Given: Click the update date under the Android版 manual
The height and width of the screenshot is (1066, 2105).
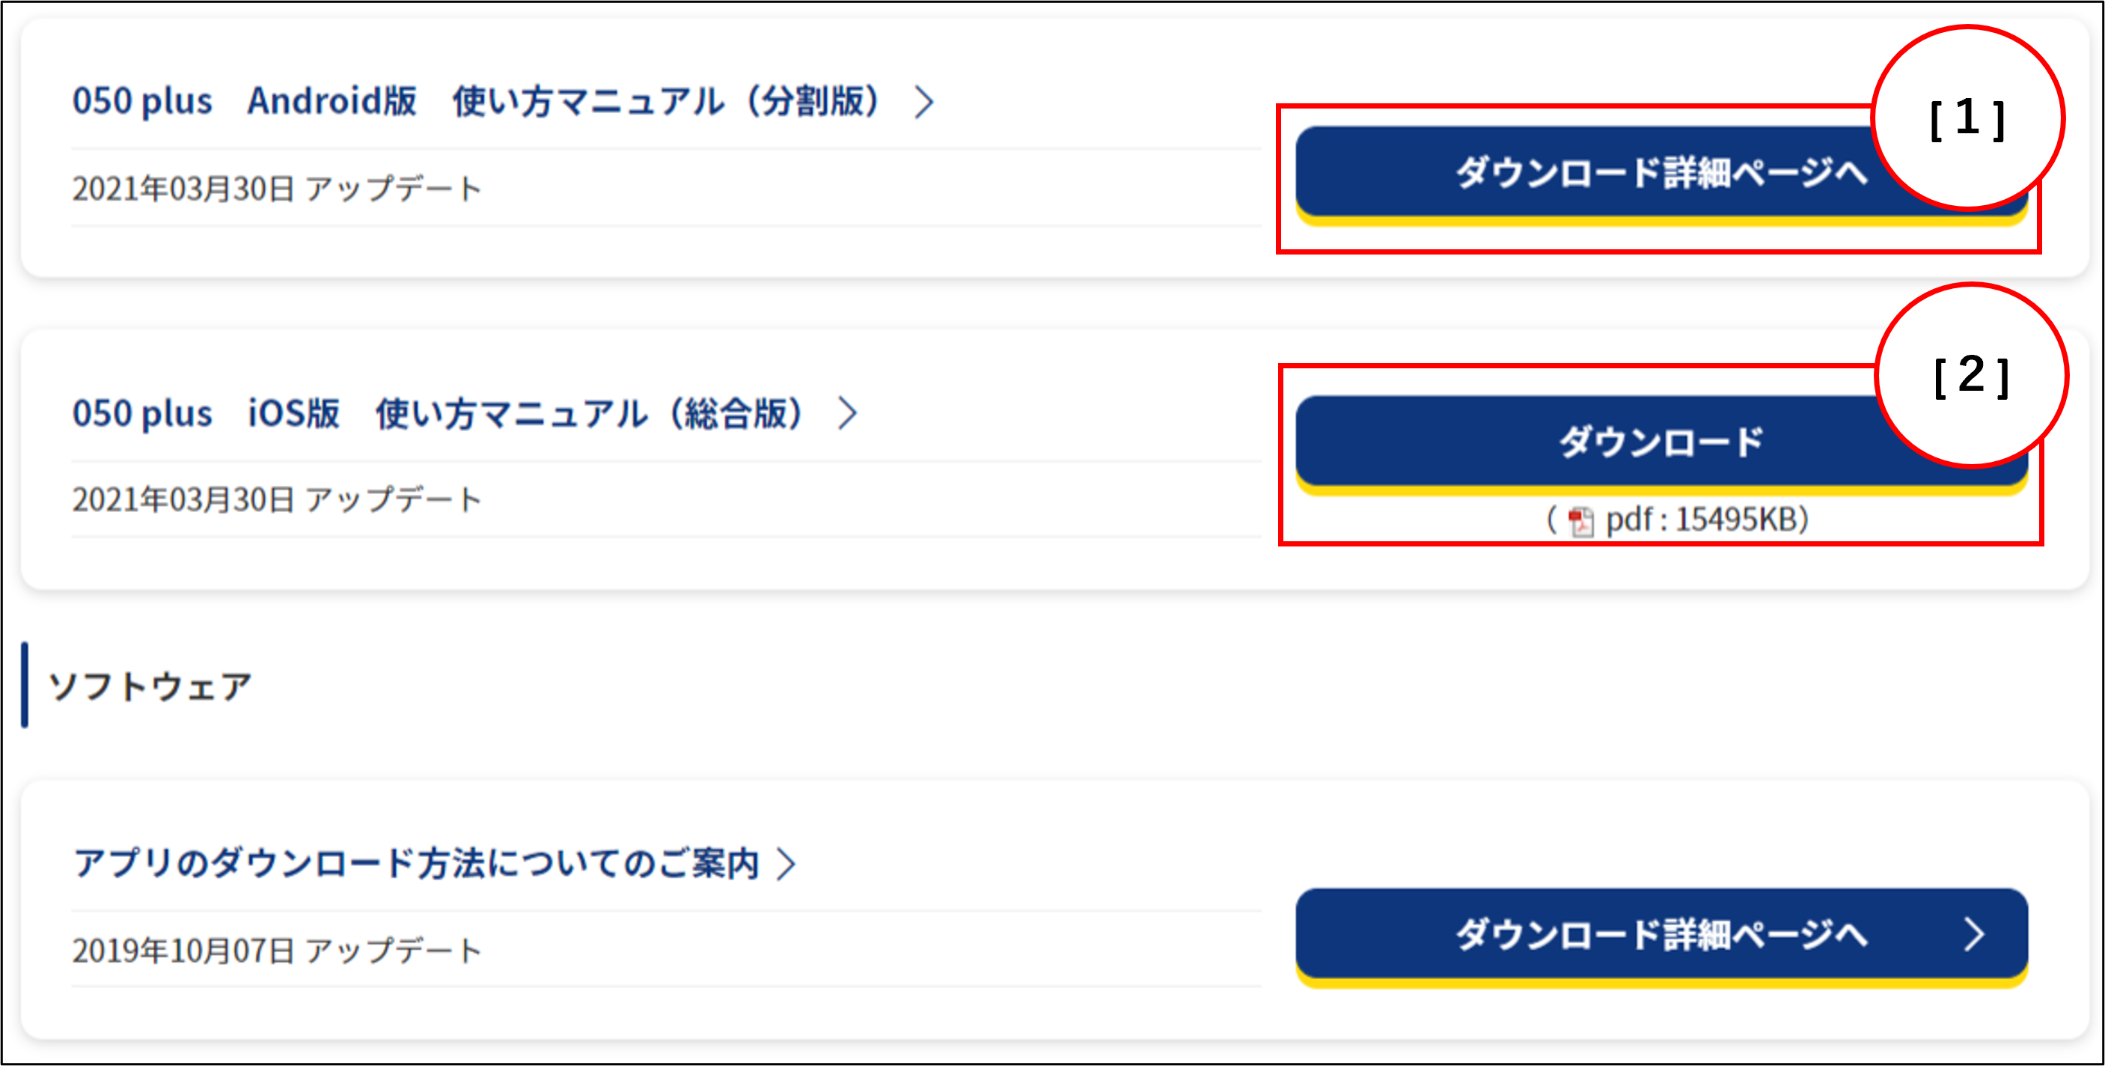Looking at the screenshot, I should click(x=277, y=189).
